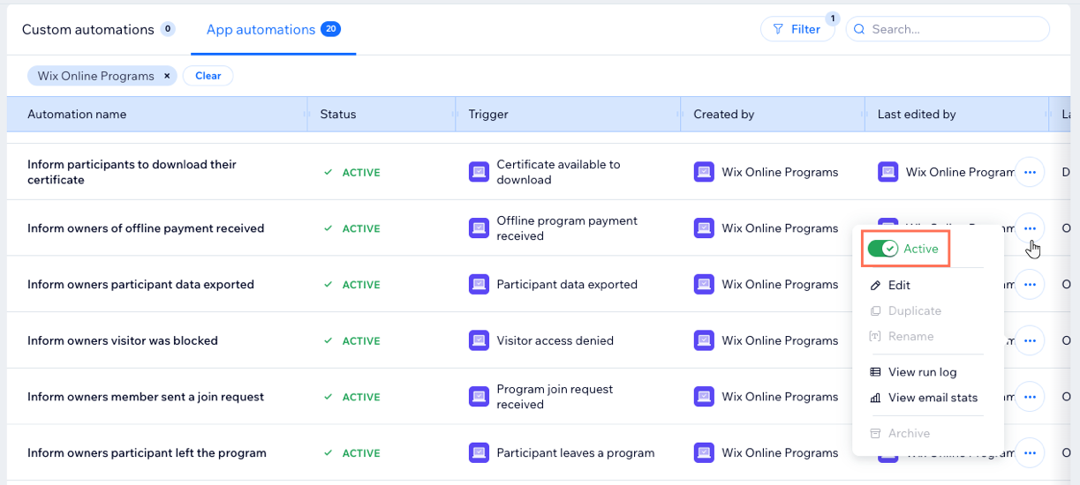Screen dimensions: 1080x485
Task: Open 'Inform owners visitor was blocked'
Action: (x=123, y=340)
